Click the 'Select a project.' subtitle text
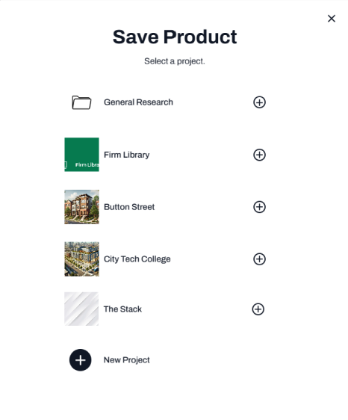 [x=175, y=61]
